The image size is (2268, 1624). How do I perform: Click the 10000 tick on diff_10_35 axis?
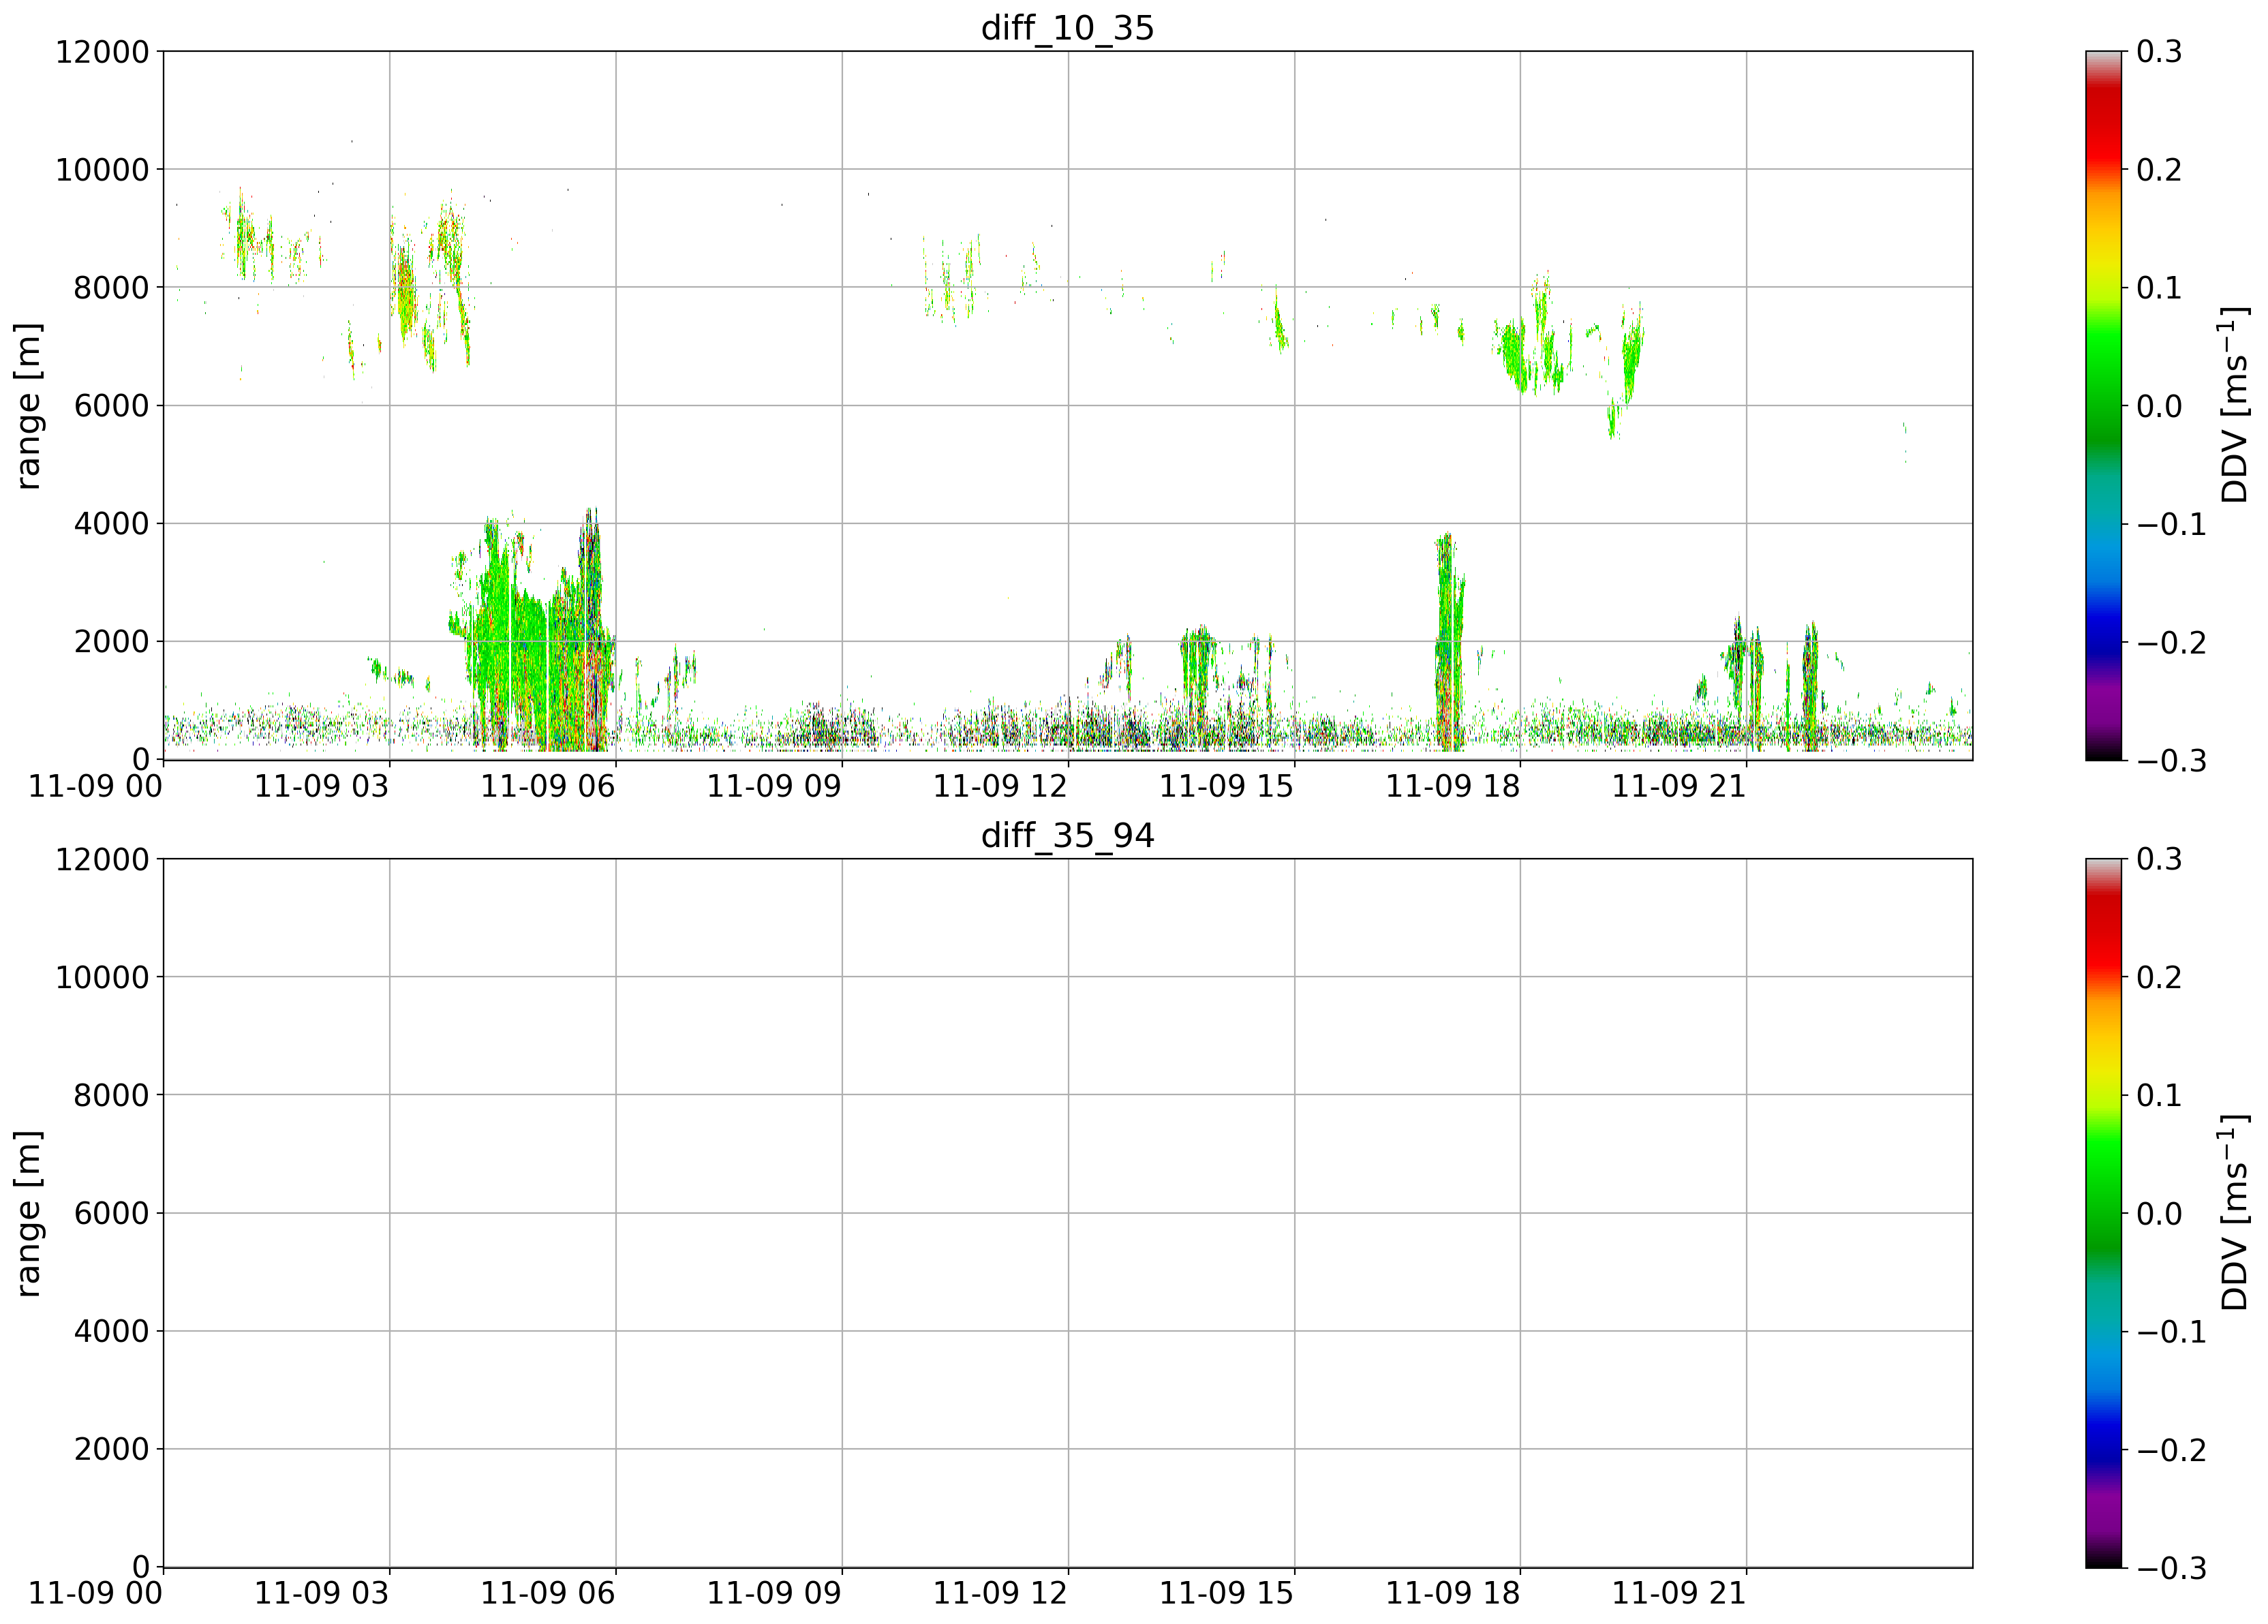pos(102,169)
